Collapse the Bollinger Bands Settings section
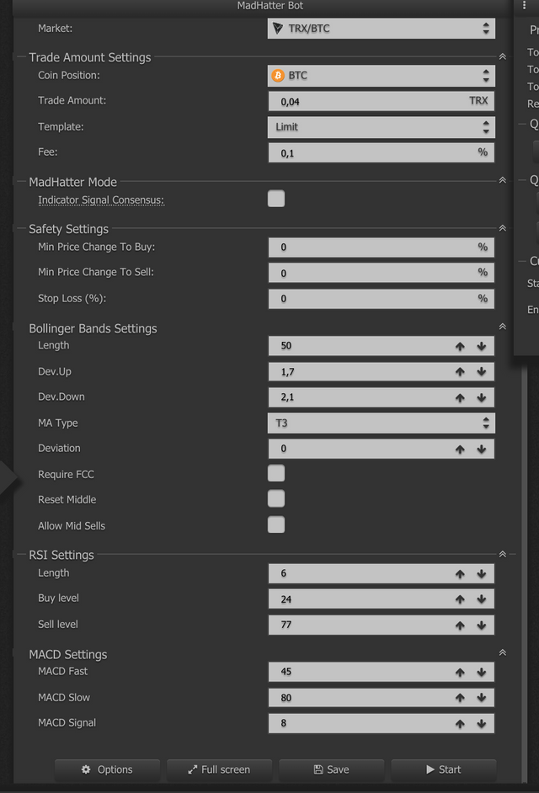This screenshot has width=539, height=793. point(503,326)
